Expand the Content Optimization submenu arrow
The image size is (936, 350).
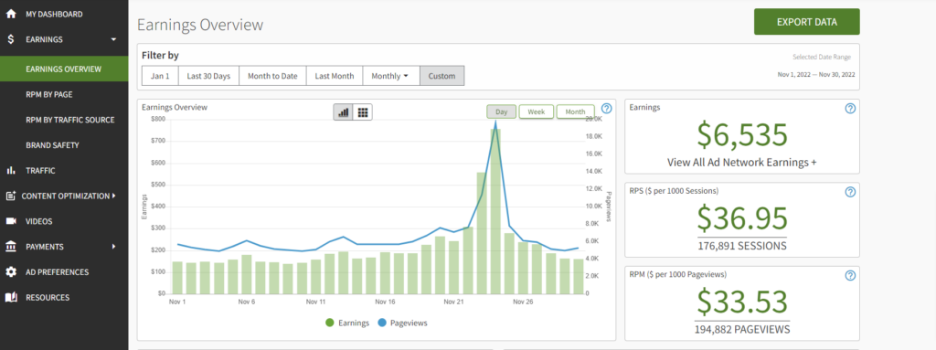[113, 196]
